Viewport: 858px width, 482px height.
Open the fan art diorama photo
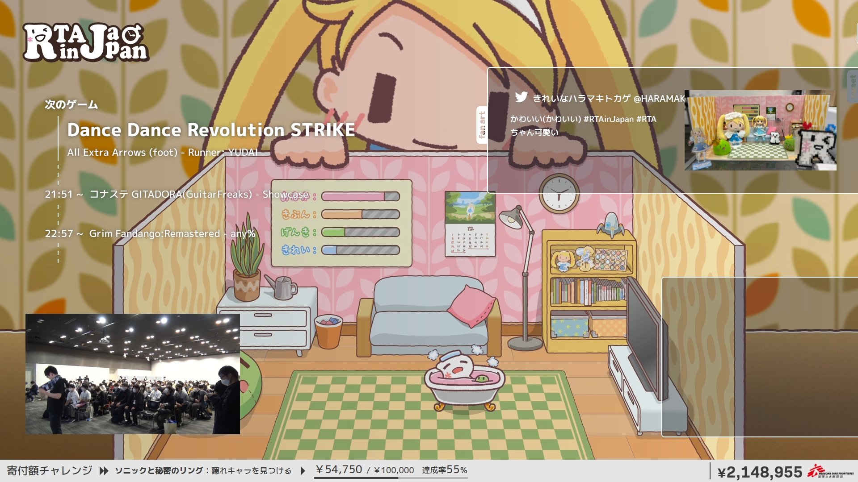click(x=760, y=130)
